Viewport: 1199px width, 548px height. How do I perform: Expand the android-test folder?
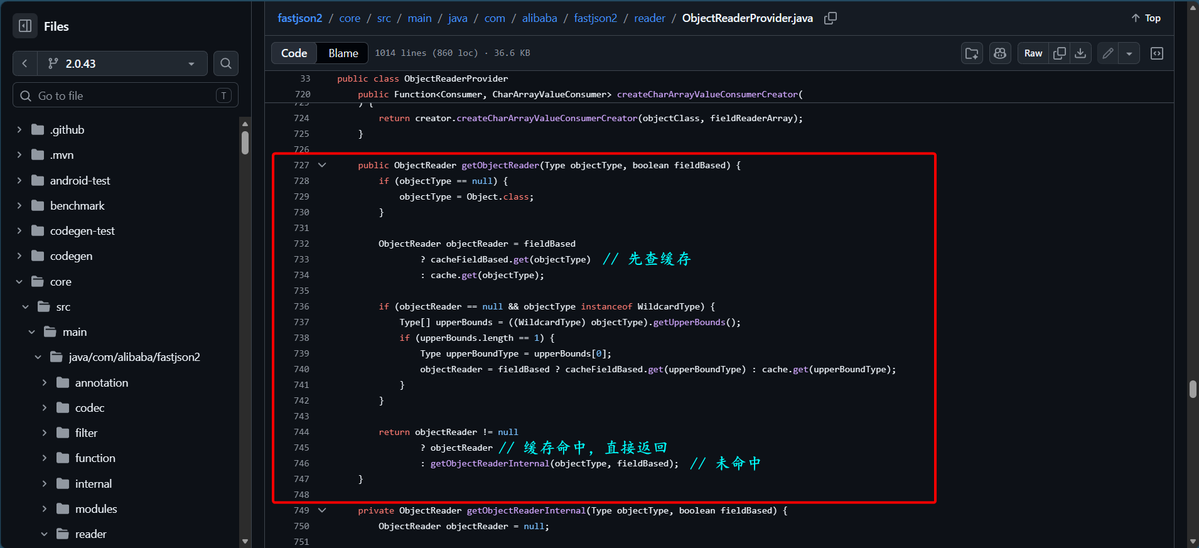coord(19,181)
